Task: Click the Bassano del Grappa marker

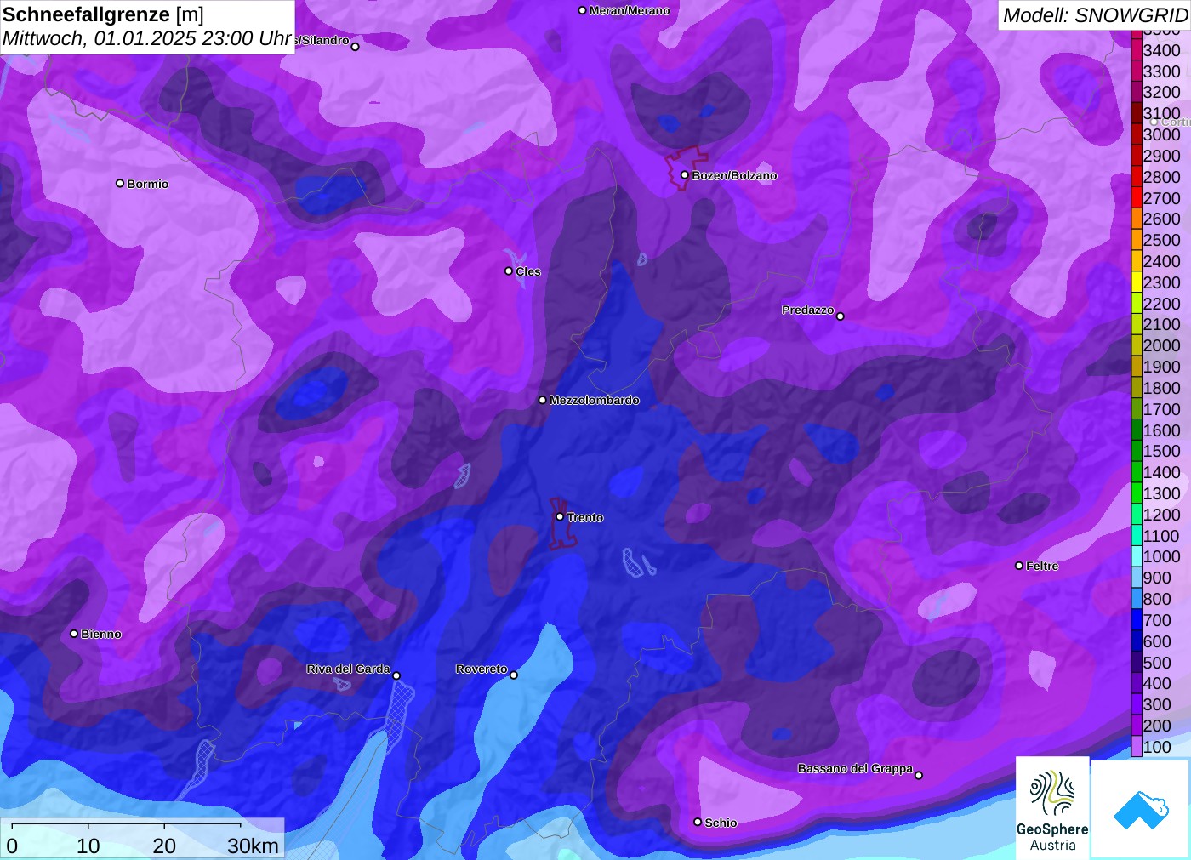Action: [x=919, y=775]
